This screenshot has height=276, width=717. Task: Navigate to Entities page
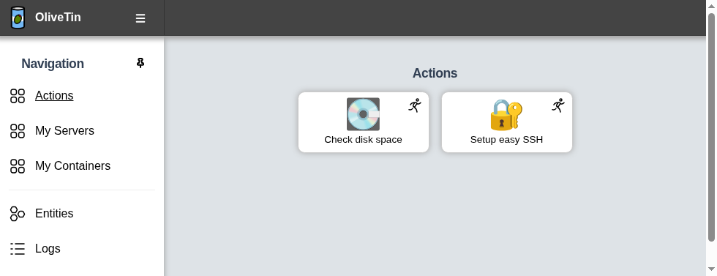click(x=54, y=214)
